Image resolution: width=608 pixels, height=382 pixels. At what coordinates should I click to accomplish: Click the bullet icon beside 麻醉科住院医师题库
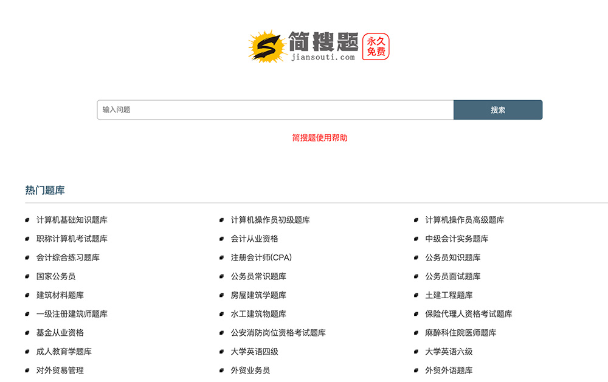pos(416,333)
